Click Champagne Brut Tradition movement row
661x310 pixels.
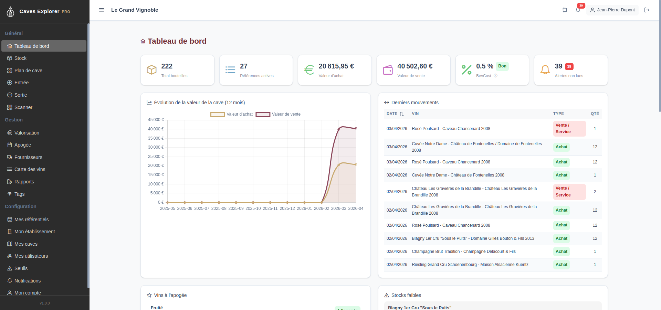pos(493,252)
